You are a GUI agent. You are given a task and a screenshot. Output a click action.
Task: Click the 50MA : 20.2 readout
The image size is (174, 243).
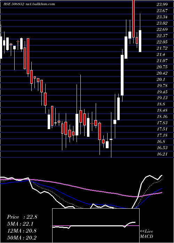coord(22,237)
